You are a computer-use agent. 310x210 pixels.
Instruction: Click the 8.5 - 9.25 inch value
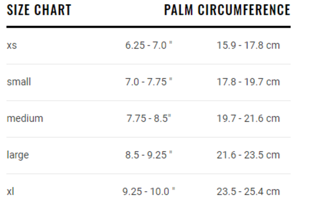pyautogui.click(x=148, y=155)
